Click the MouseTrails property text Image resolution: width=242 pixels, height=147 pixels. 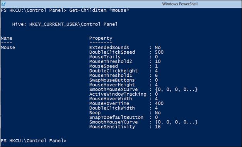[105, 57]
